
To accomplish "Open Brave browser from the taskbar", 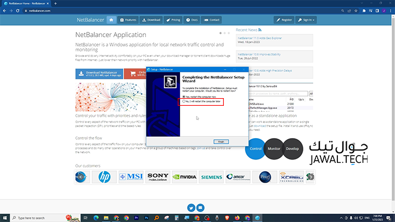I will pyautogui.click(x=227, y=218).
